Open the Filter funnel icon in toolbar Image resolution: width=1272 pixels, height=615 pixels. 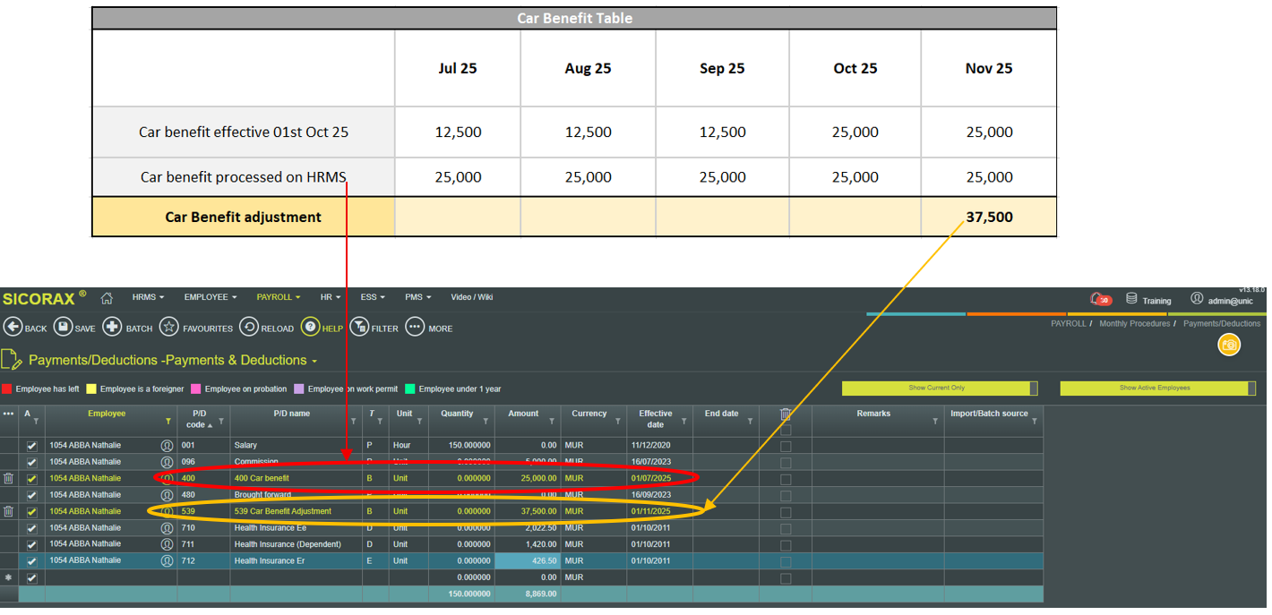coord(358,327)
